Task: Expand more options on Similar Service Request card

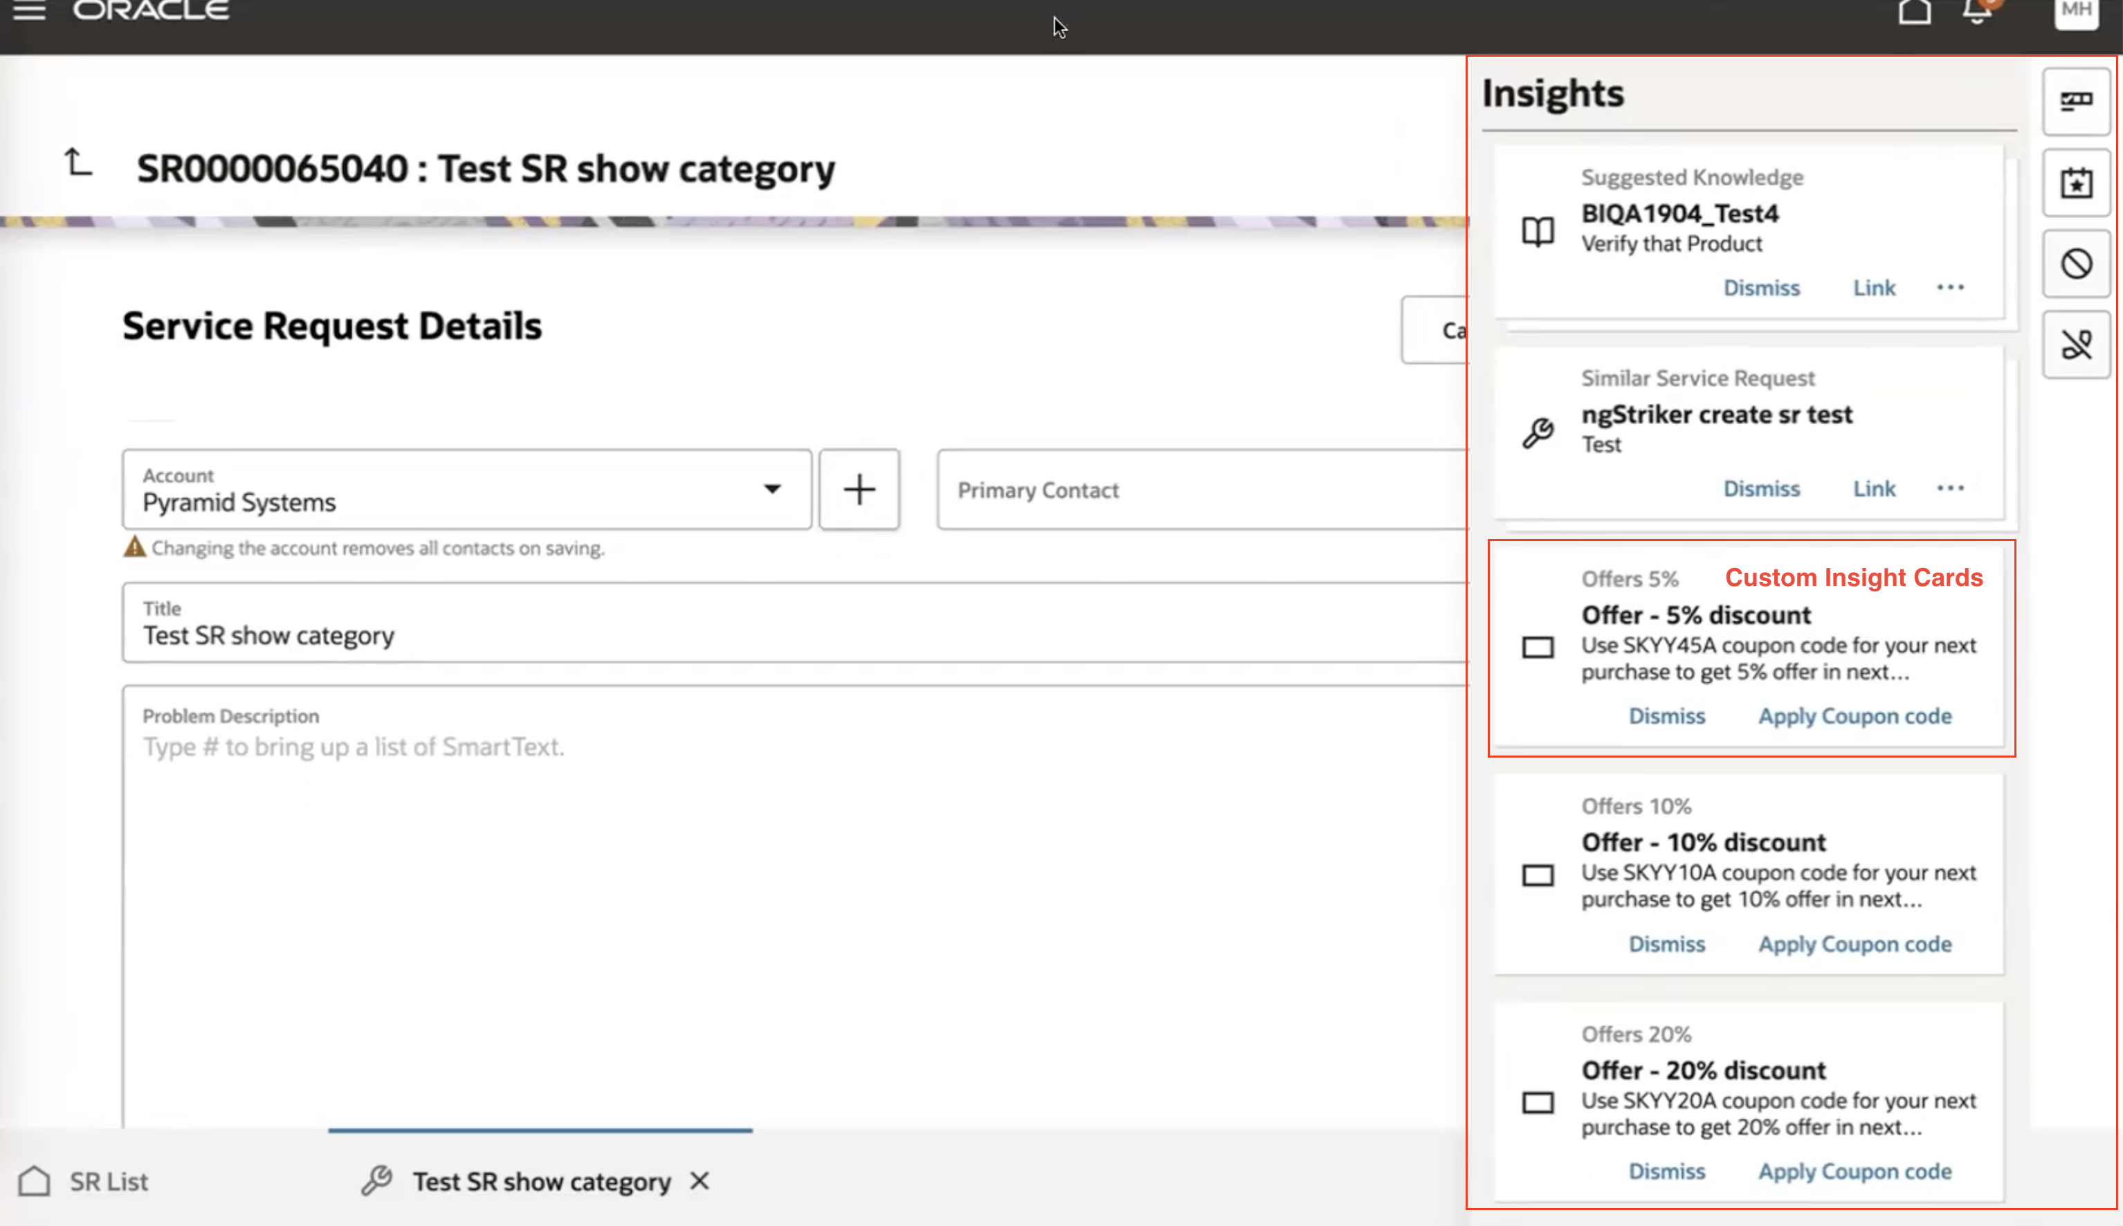Action: (x=1951, y=488)
